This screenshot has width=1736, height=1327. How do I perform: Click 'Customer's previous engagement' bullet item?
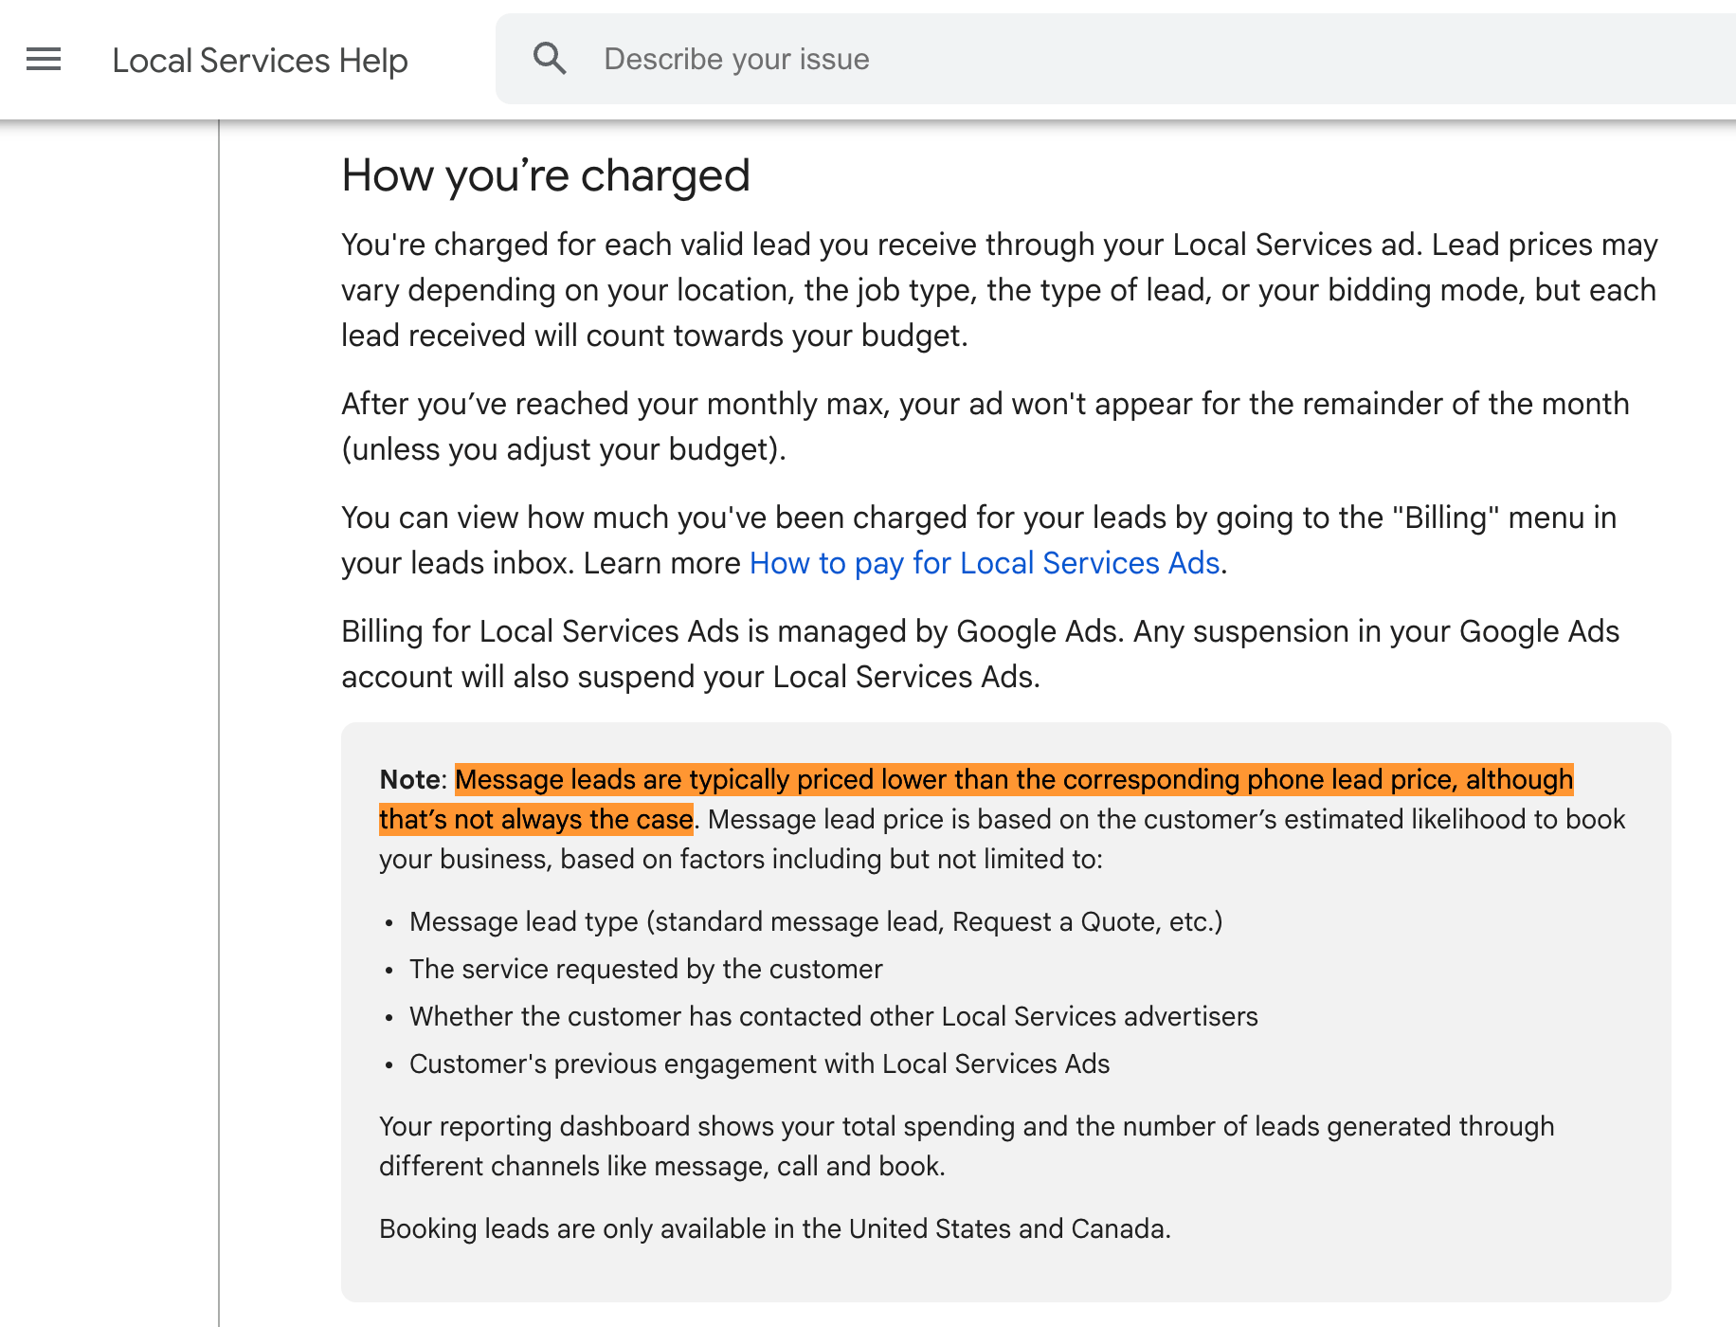coord(759,1063)
